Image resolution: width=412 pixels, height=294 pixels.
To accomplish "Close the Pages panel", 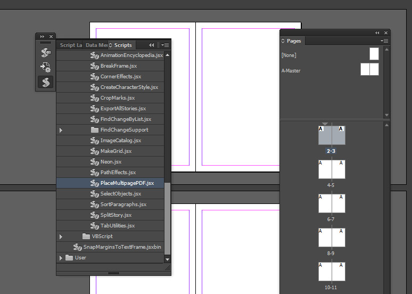I will (386, 32).
